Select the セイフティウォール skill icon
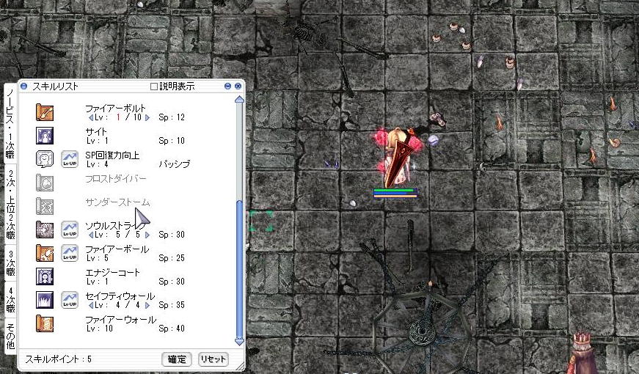 click(x=45, y=300)
